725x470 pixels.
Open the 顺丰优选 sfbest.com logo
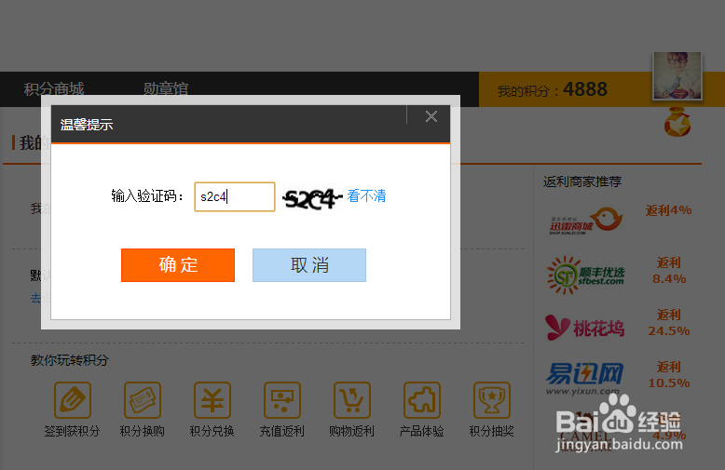(586, 275)
